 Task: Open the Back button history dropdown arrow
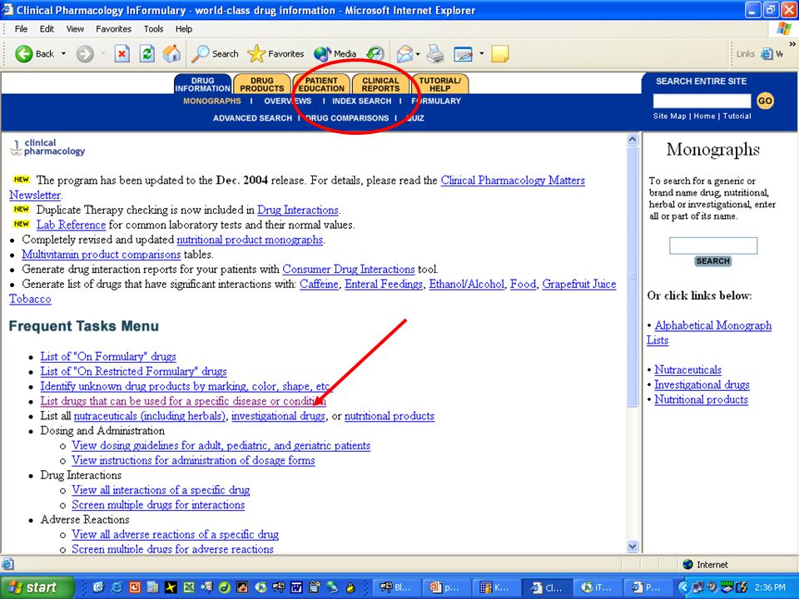[x=64, y=53]
